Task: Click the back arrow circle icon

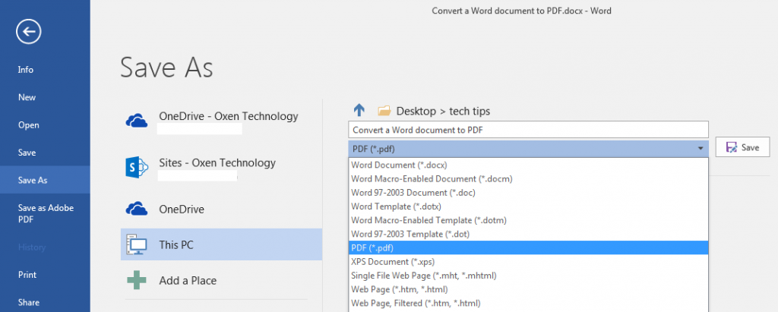Action: (x=28, y=32)
